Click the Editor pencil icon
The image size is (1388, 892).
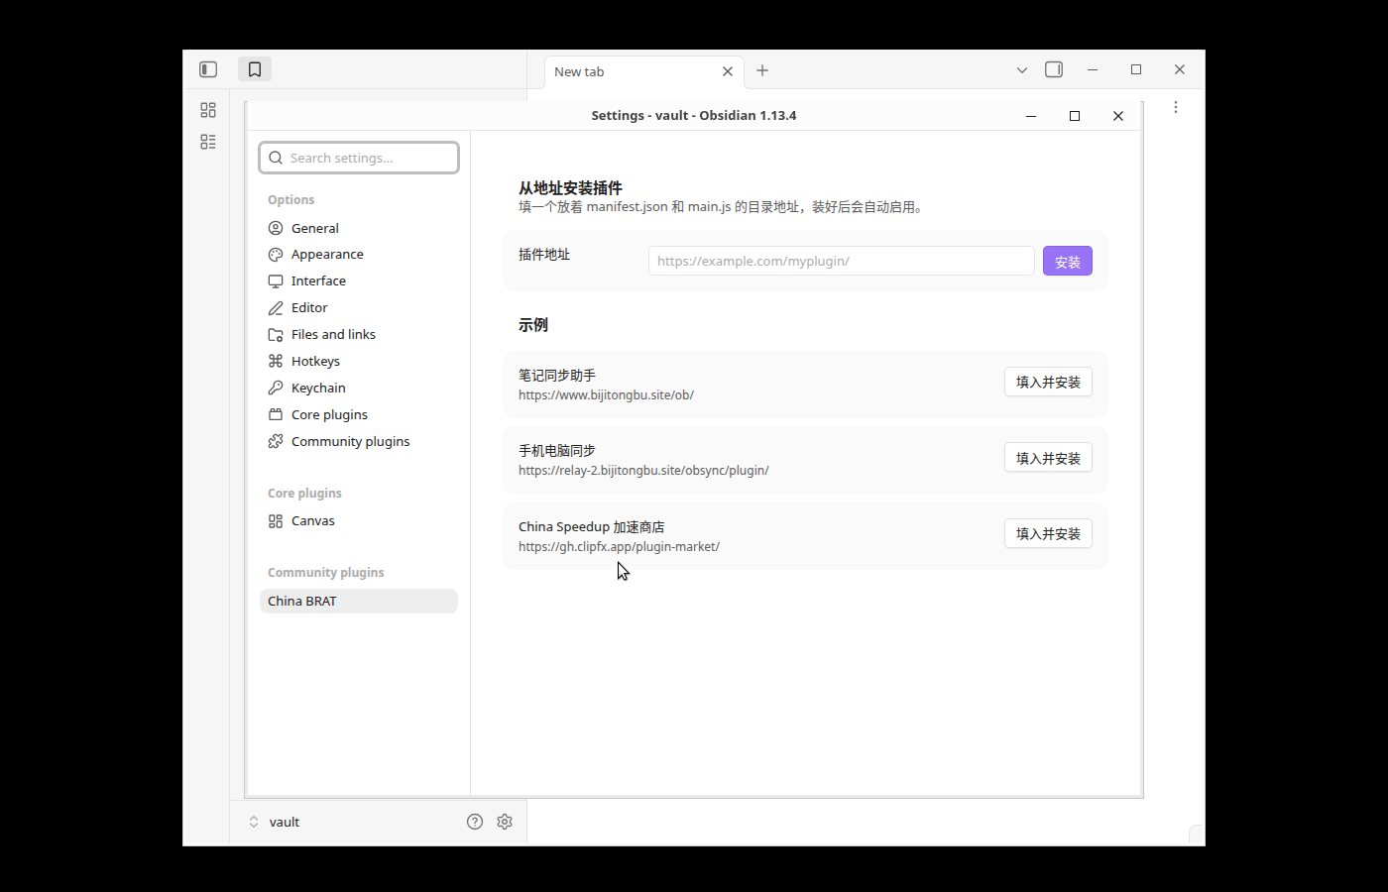point(276,308)
